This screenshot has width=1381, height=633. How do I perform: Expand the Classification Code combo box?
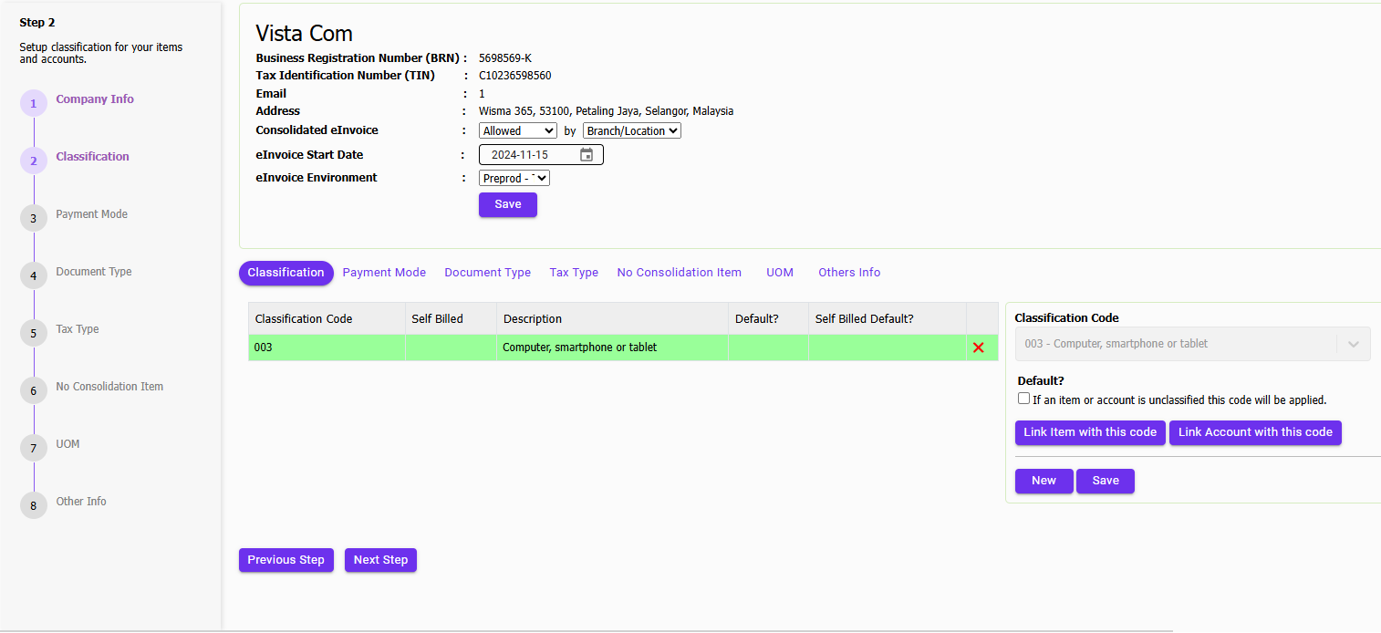point(1355,344)
